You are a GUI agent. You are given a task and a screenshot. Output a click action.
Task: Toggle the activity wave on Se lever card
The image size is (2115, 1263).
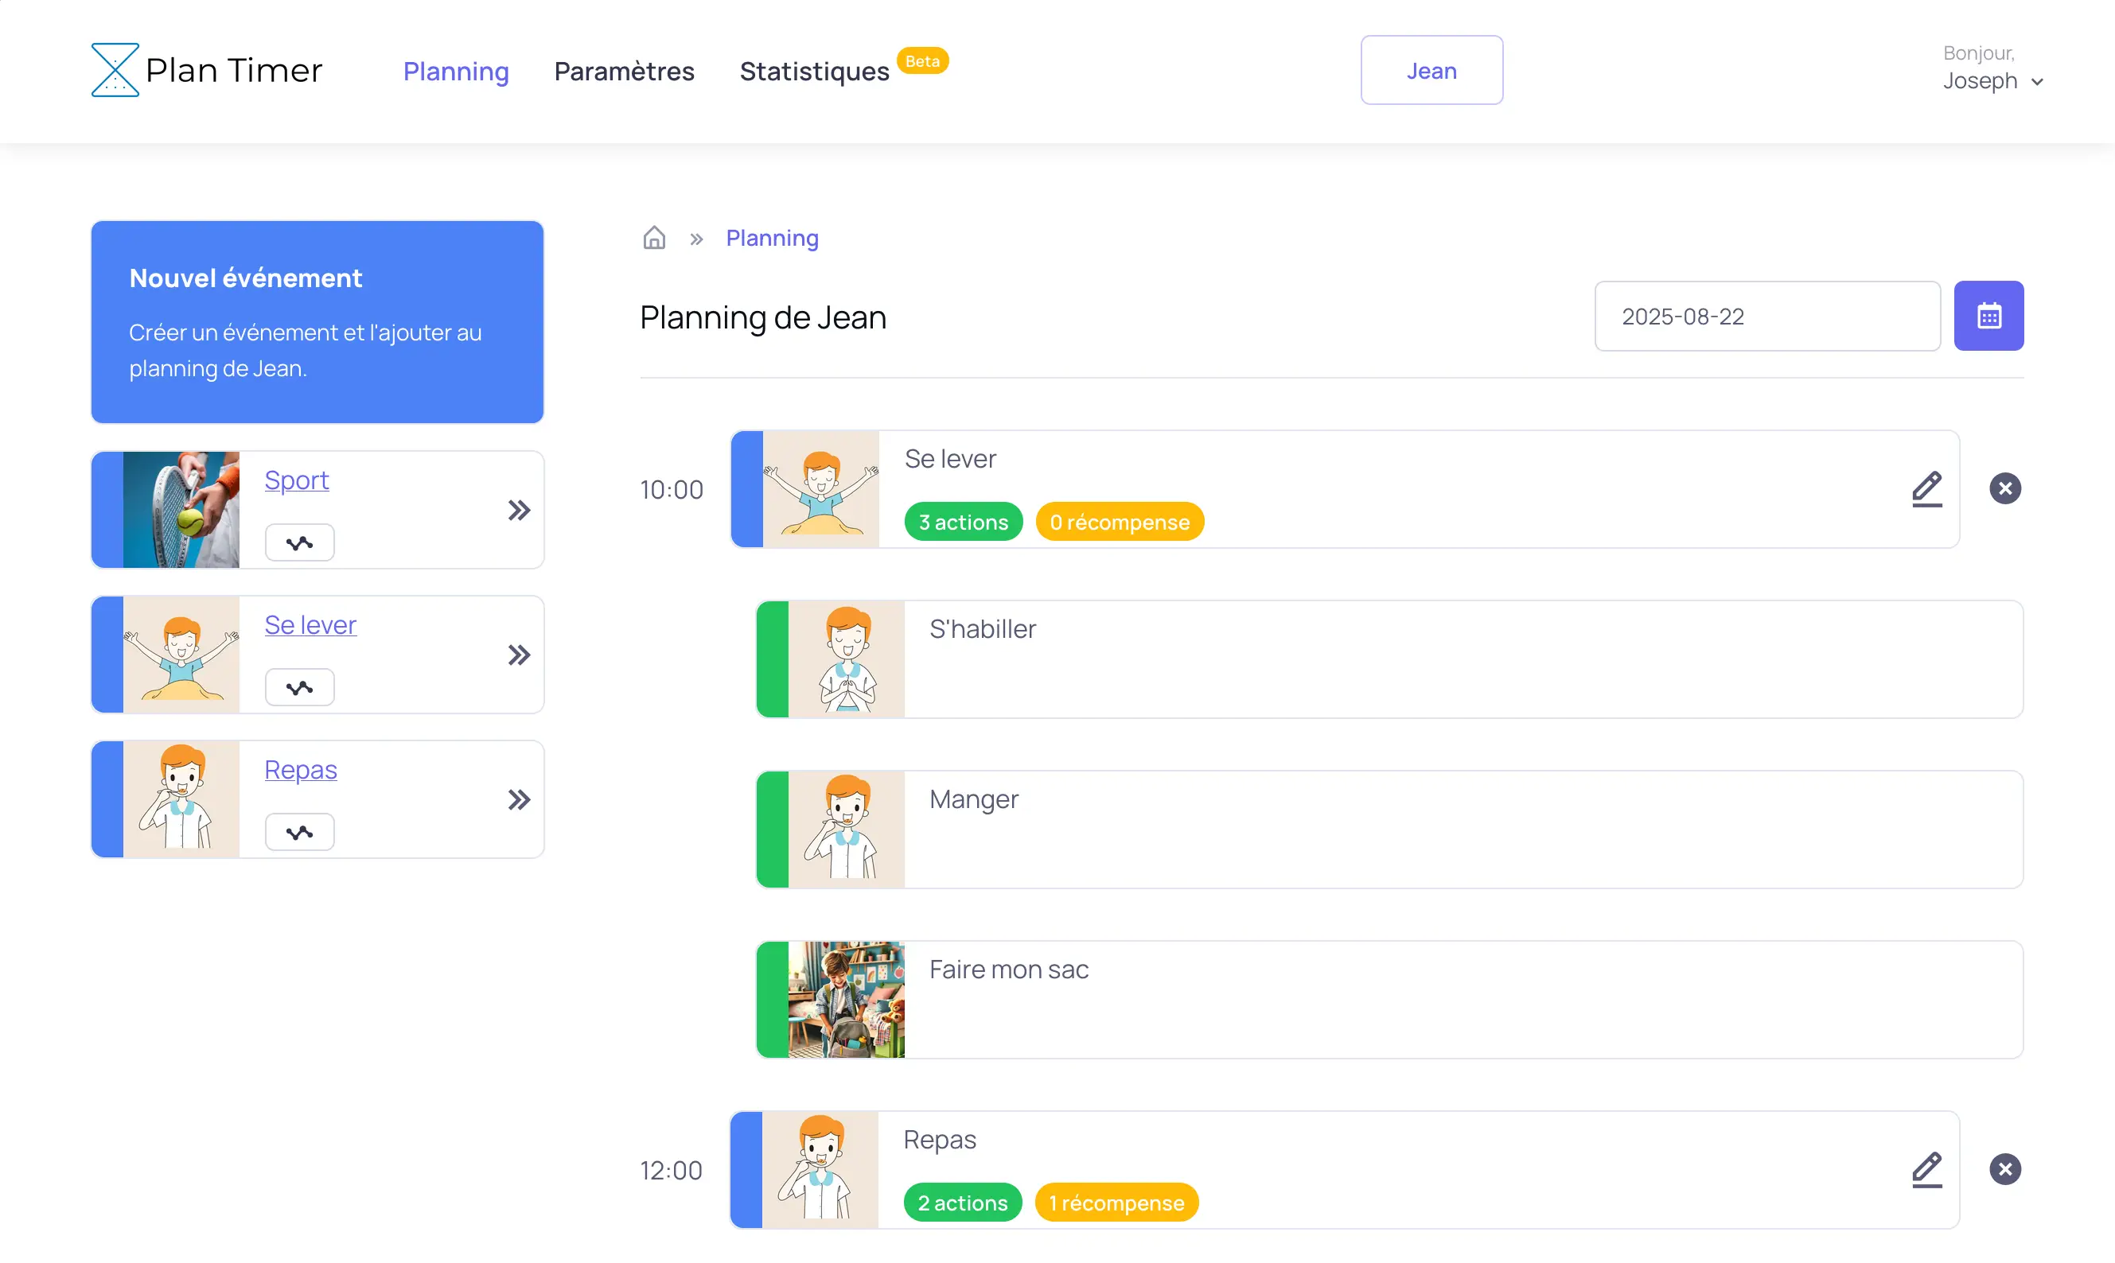click(x=299, y=686)
